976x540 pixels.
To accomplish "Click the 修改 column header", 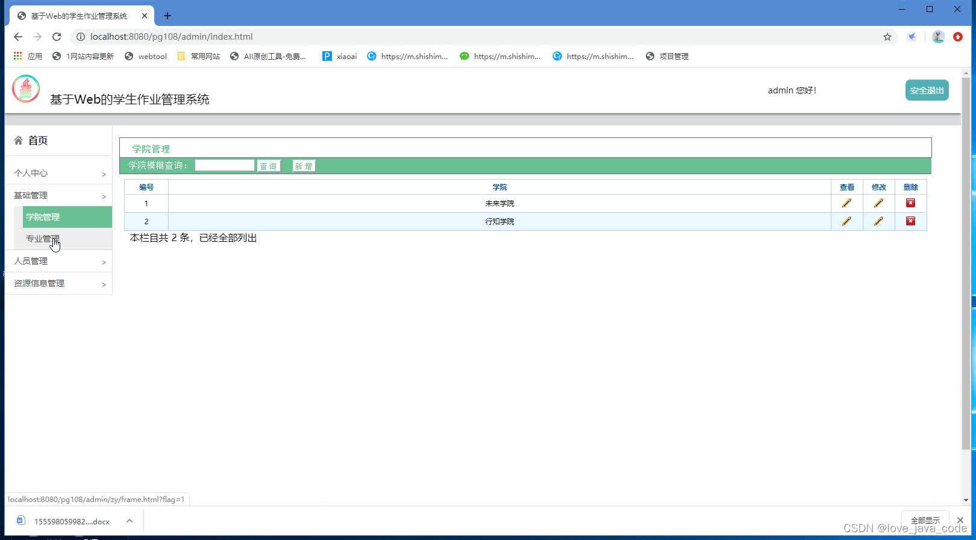I will tap(879, 187).
